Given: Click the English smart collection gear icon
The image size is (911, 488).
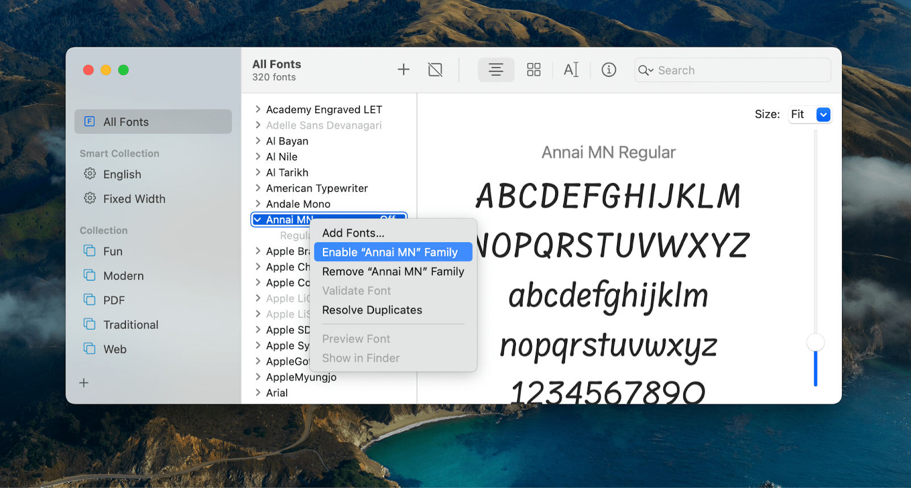Looking at the screenshot, I should coord(90,173).
